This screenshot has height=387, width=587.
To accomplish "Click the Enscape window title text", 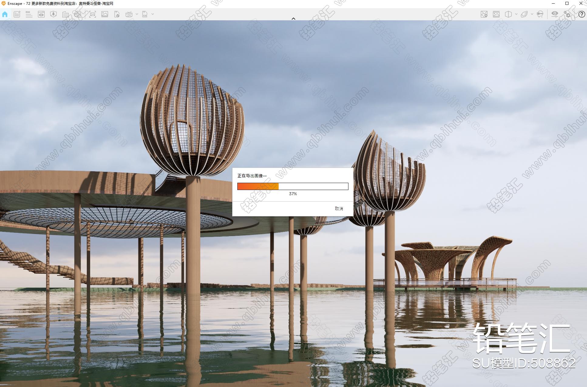I will click(60, 4).
